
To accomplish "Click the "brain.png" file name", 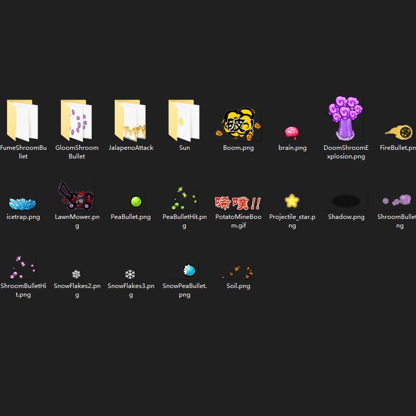I will coord(293,147).
